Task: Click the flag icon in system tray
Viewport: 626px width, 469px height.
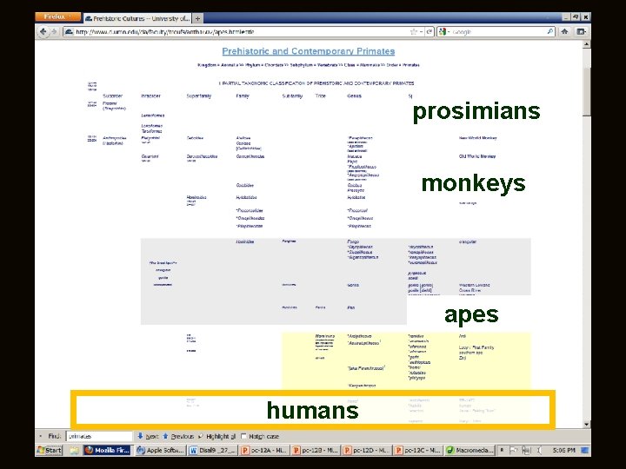Action: pos(514,450)
